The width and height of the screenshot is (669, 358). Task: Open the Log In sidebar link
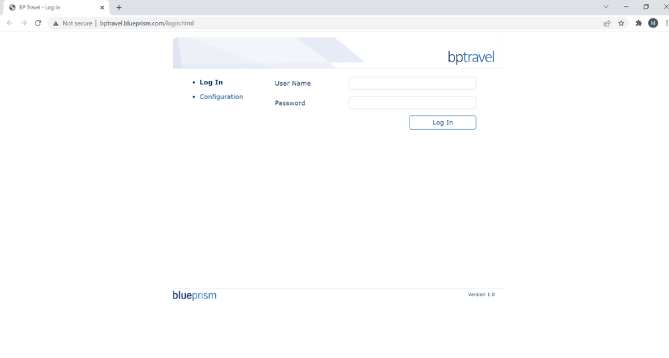coord(211,82)
